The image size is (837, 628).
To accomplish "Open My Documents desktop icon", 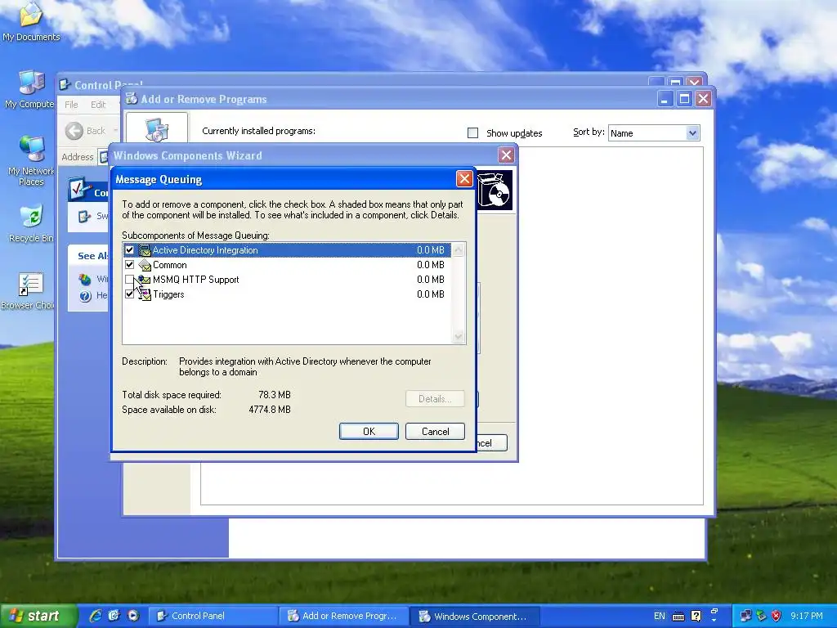I will point(31,21).
